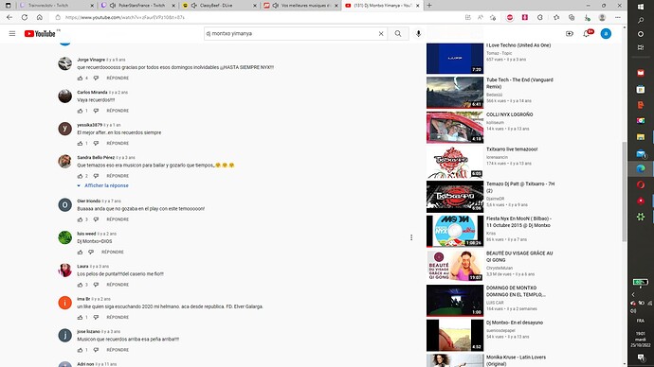Start voice search with microphone icon
This screenshot has width=654, height=367.
click(x=418, y=34)
